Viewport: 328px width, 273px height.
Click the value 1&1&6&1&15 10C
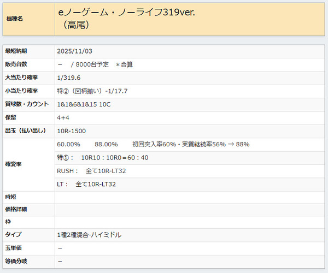84,104
